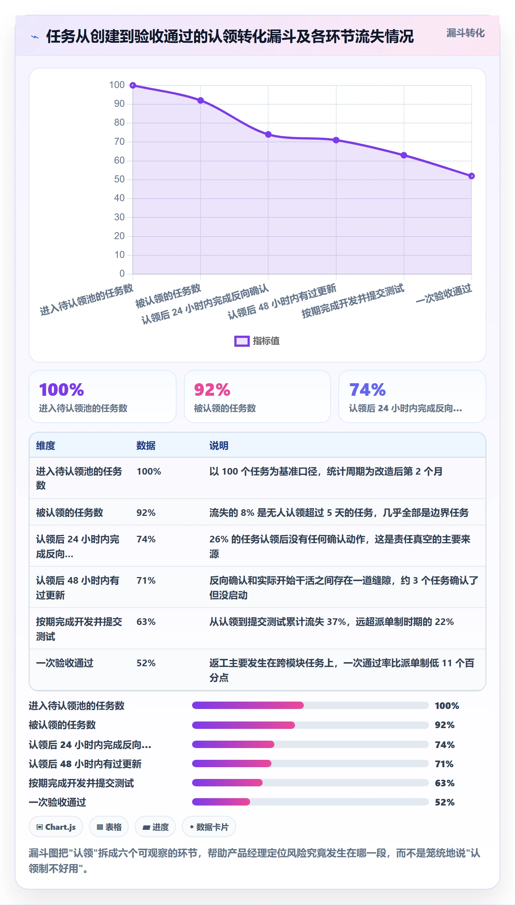
Task: Click the Chart.js tag chip
Action: click(x=56, y=827)
